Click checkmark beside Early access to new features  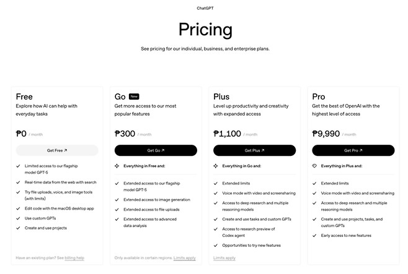pyautogui.click(x=314, y=236)
